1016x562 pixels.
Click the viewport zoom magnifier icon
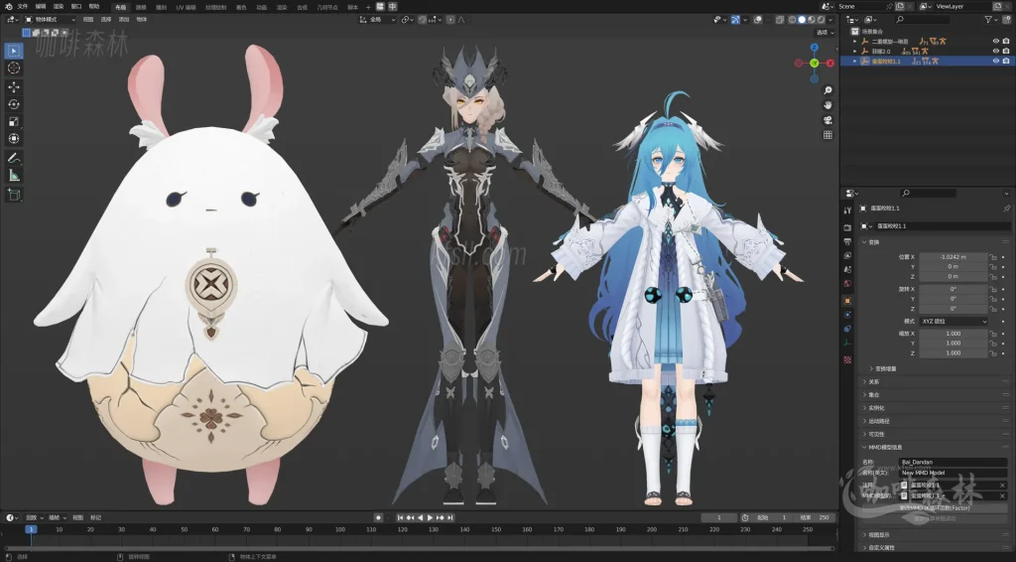(x=827, y=90)
